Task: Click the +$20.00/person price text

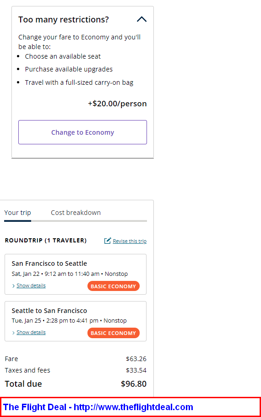Action: coord(117,104)
